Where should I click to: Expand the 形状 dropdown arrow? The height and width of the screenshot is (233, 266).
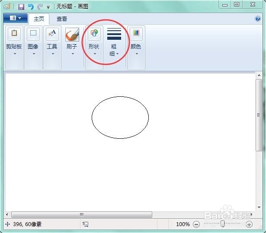click(95, 54)
